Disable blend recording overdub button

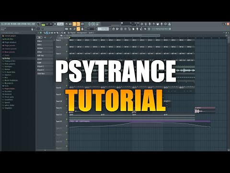tap(79, 24)
